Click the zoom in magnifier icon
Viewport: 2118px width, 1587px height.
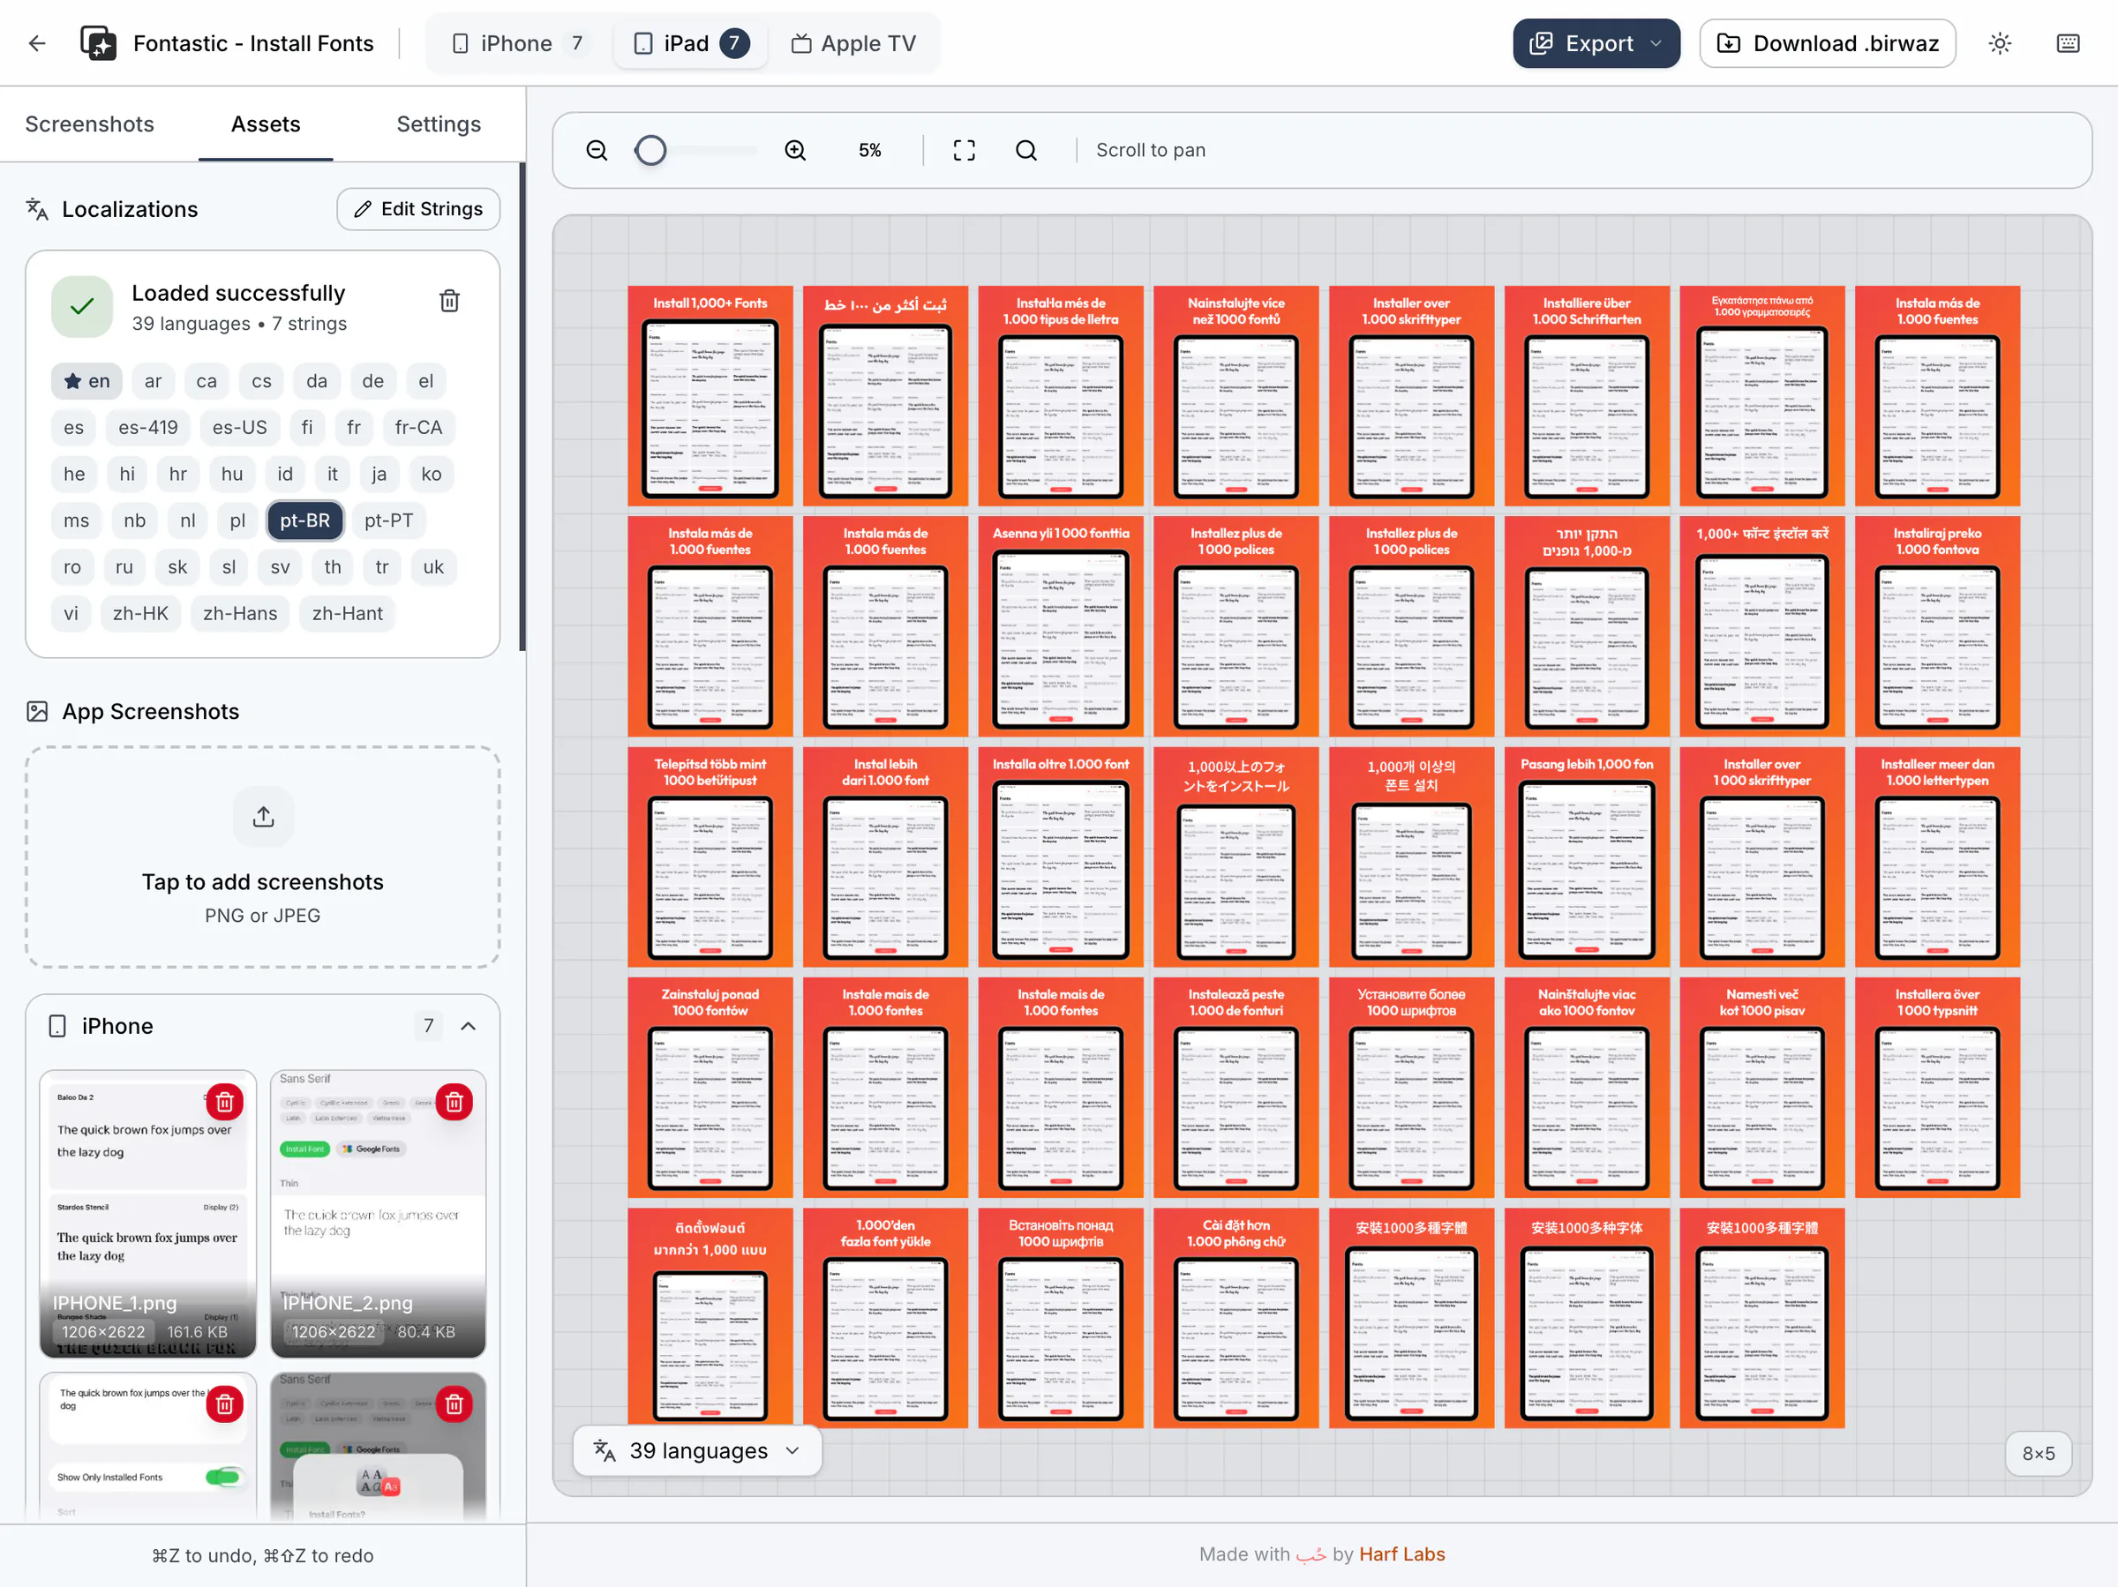[795, 150]
